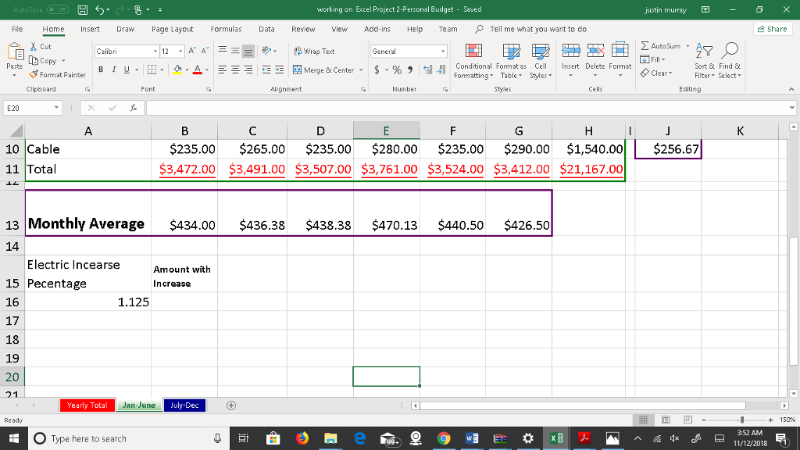Apply Underline formatting

click(x=127, y=70)
